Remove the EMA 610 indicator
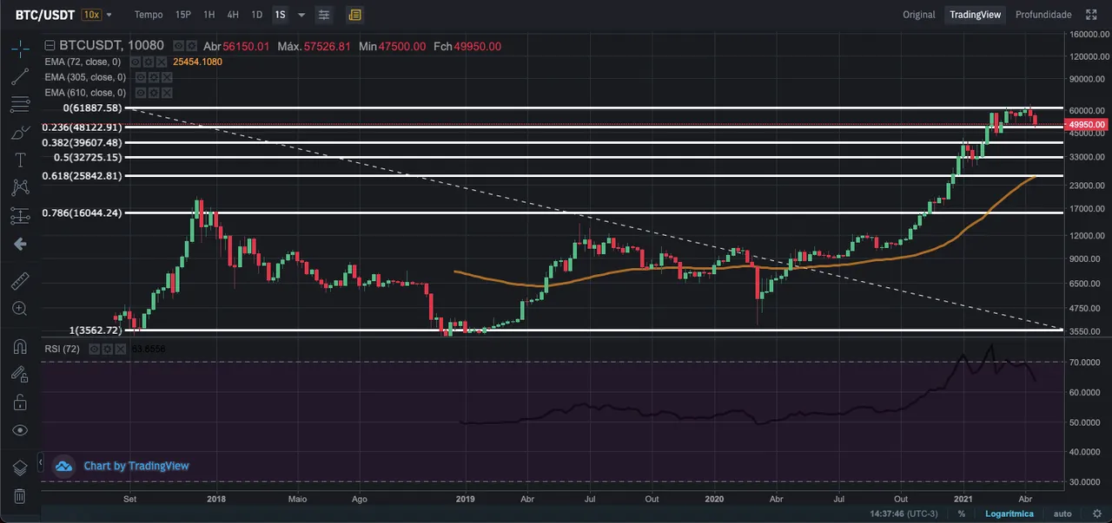The height and width of the screenshot is (523, 1112). [167, 93]
